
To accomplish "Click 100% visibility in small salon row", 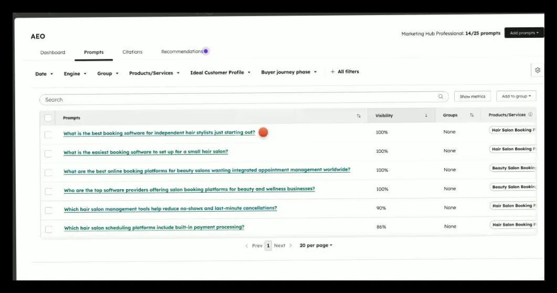I will (382, 151).
